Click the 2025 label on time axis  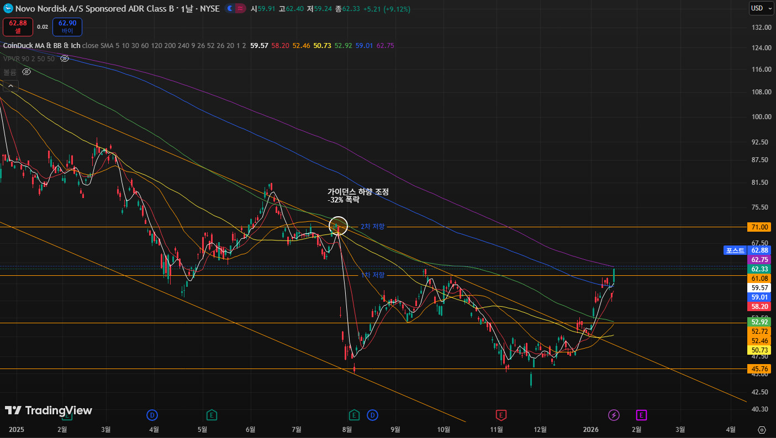coord(17,429)
